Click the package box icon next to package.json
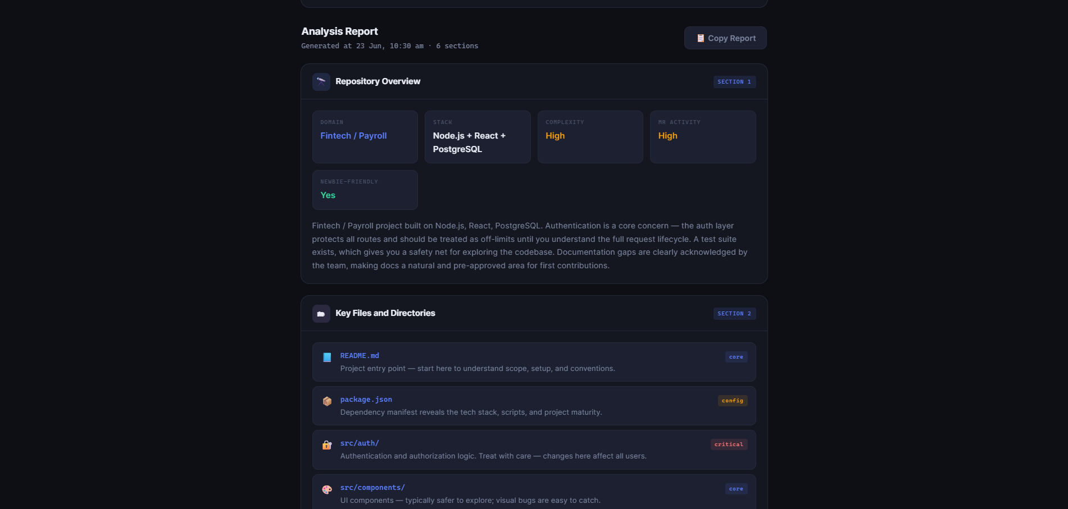Screen dimensions: 1068x509 point(327,401)
